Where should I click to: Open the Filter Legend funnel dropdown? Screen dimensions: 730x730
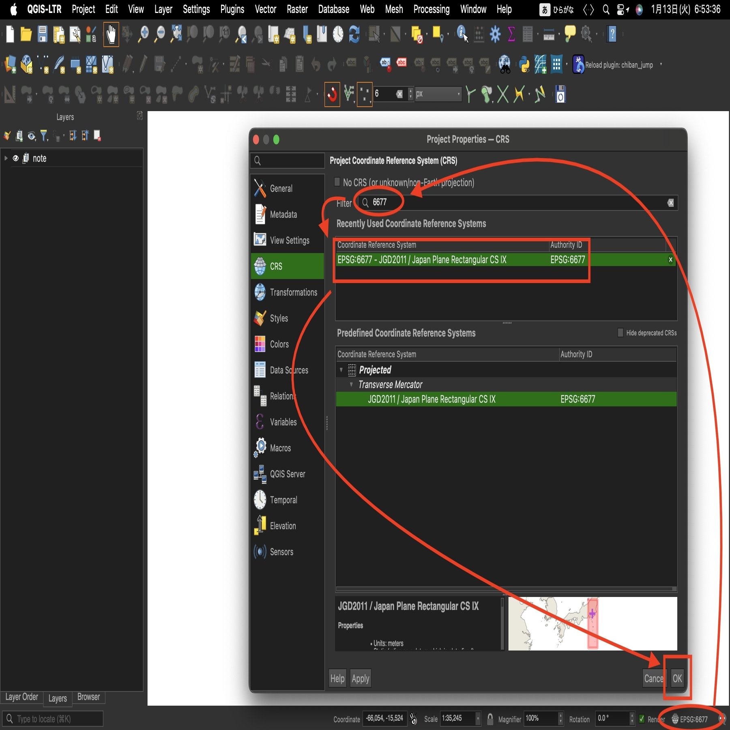pyautogui.click(x=45, y=136)
